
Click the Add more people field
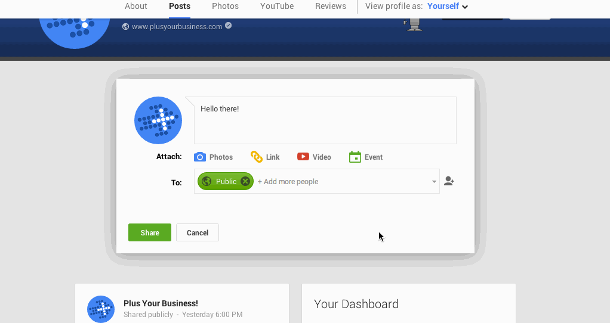point(288,182)
